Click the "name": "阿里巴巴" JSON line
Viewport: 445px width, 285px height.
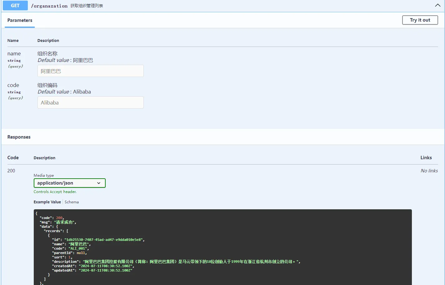click(x=71, y=244)
